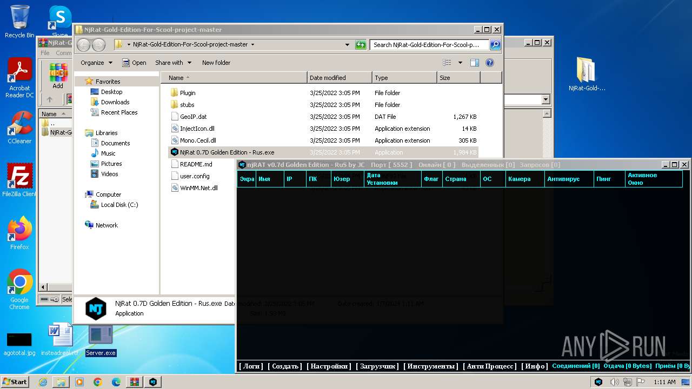The width and height of the screenshot is (692, 389).
Task: Click Explorer's Back navigation button
Action: pos(83,45)
